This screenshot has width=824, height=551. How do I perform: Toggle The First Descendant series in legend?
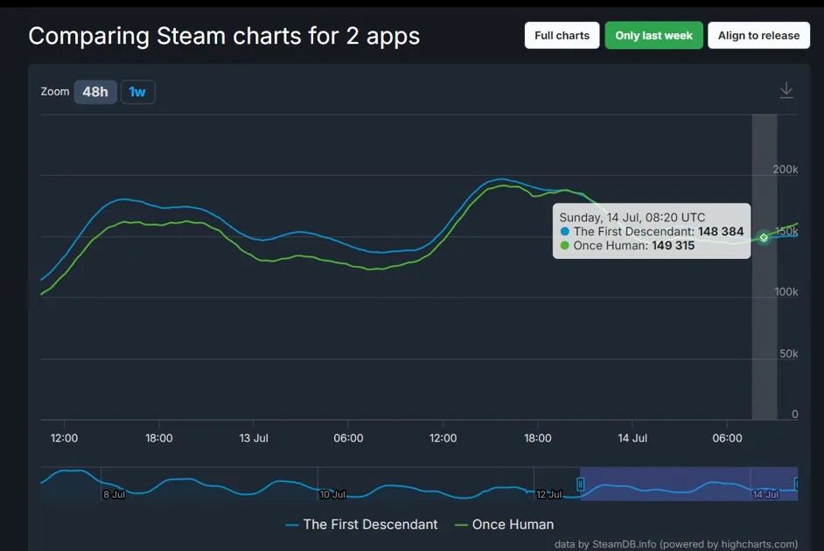[x=361, y=524]
